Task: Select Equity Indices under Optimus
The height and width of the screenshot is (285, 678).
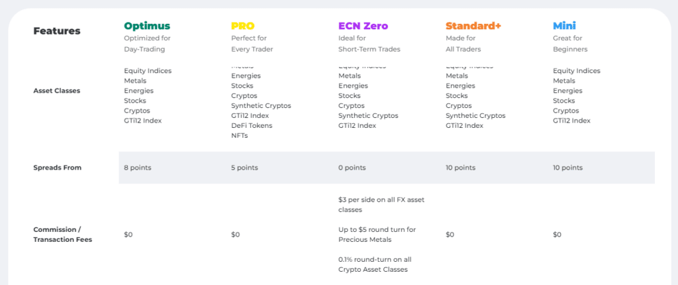Action: click(148, 71)
